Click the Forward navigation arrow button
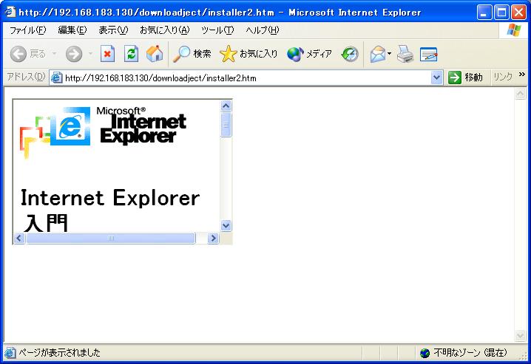Image resolution: width=531 pixels, height=364 pixels. 74,54
